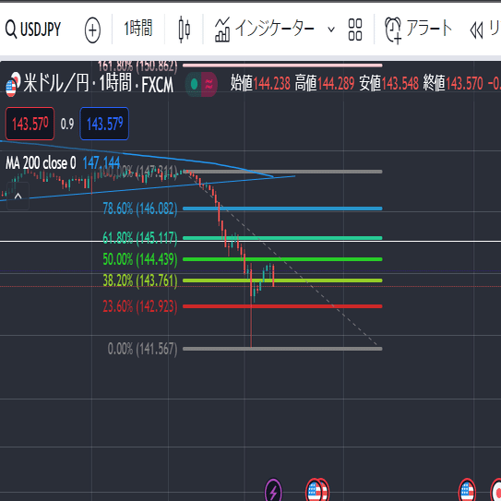Open the candlestick chart type selector
The image size is (501, 501).
(184, 30)
